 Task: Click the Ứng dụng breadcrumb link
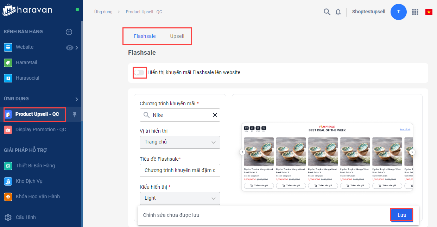(103, 12)
